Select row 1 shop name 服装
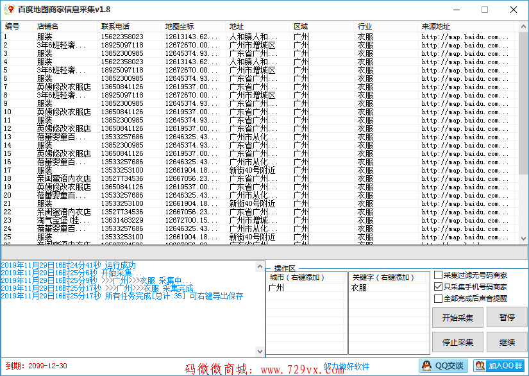 [x=44, y=37]
